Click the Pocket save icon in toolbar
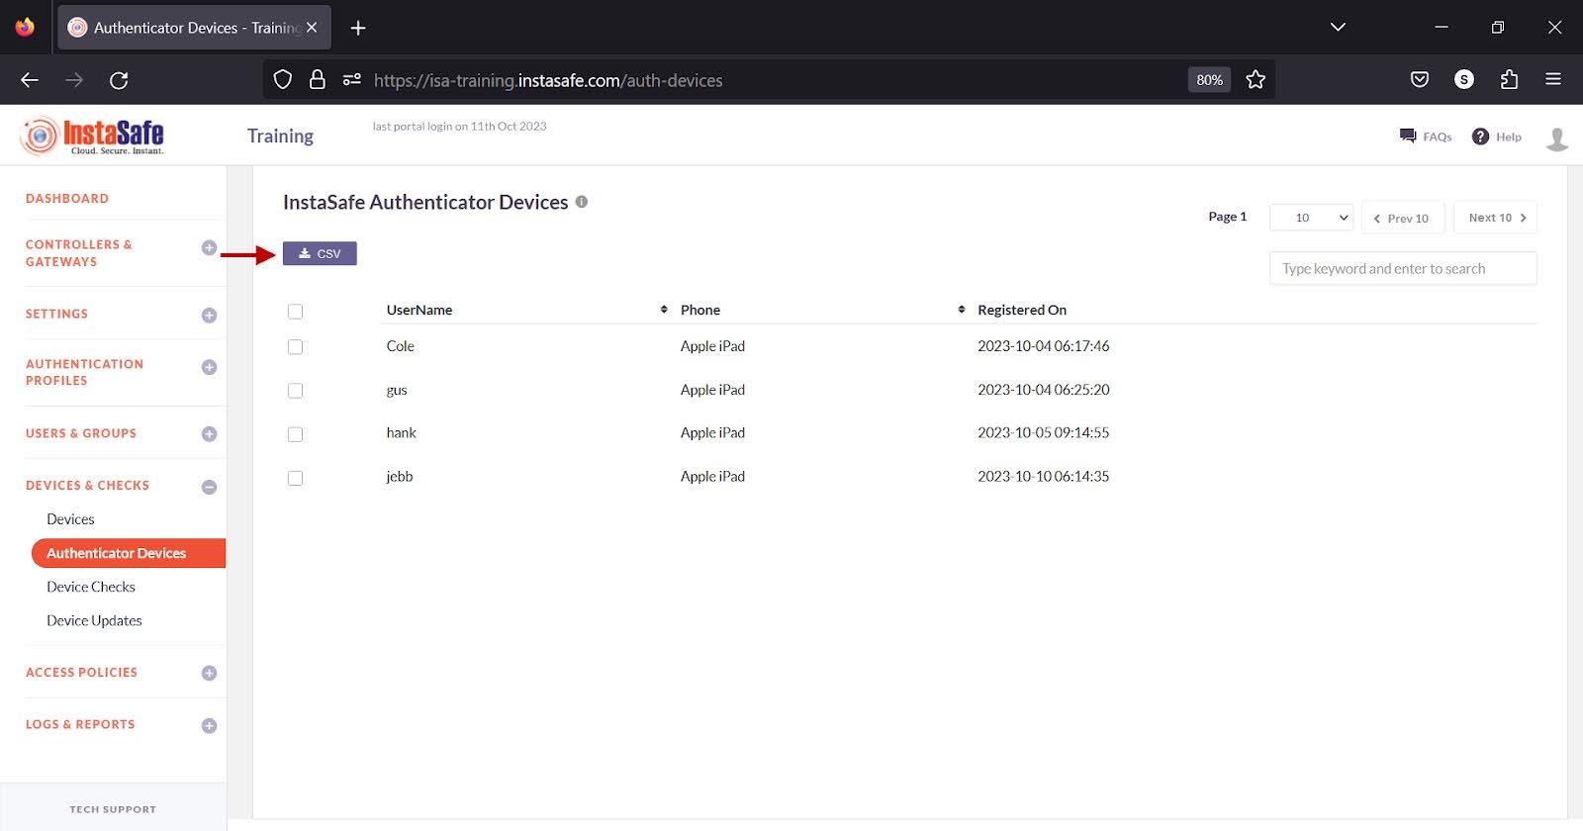This screenshot has height=831, width=1583. (1420, 80)
